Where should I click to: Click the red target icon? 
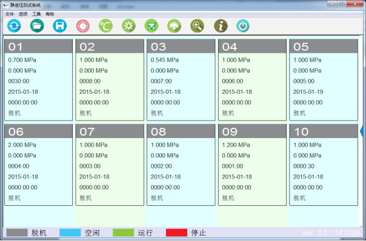point(83,25)
